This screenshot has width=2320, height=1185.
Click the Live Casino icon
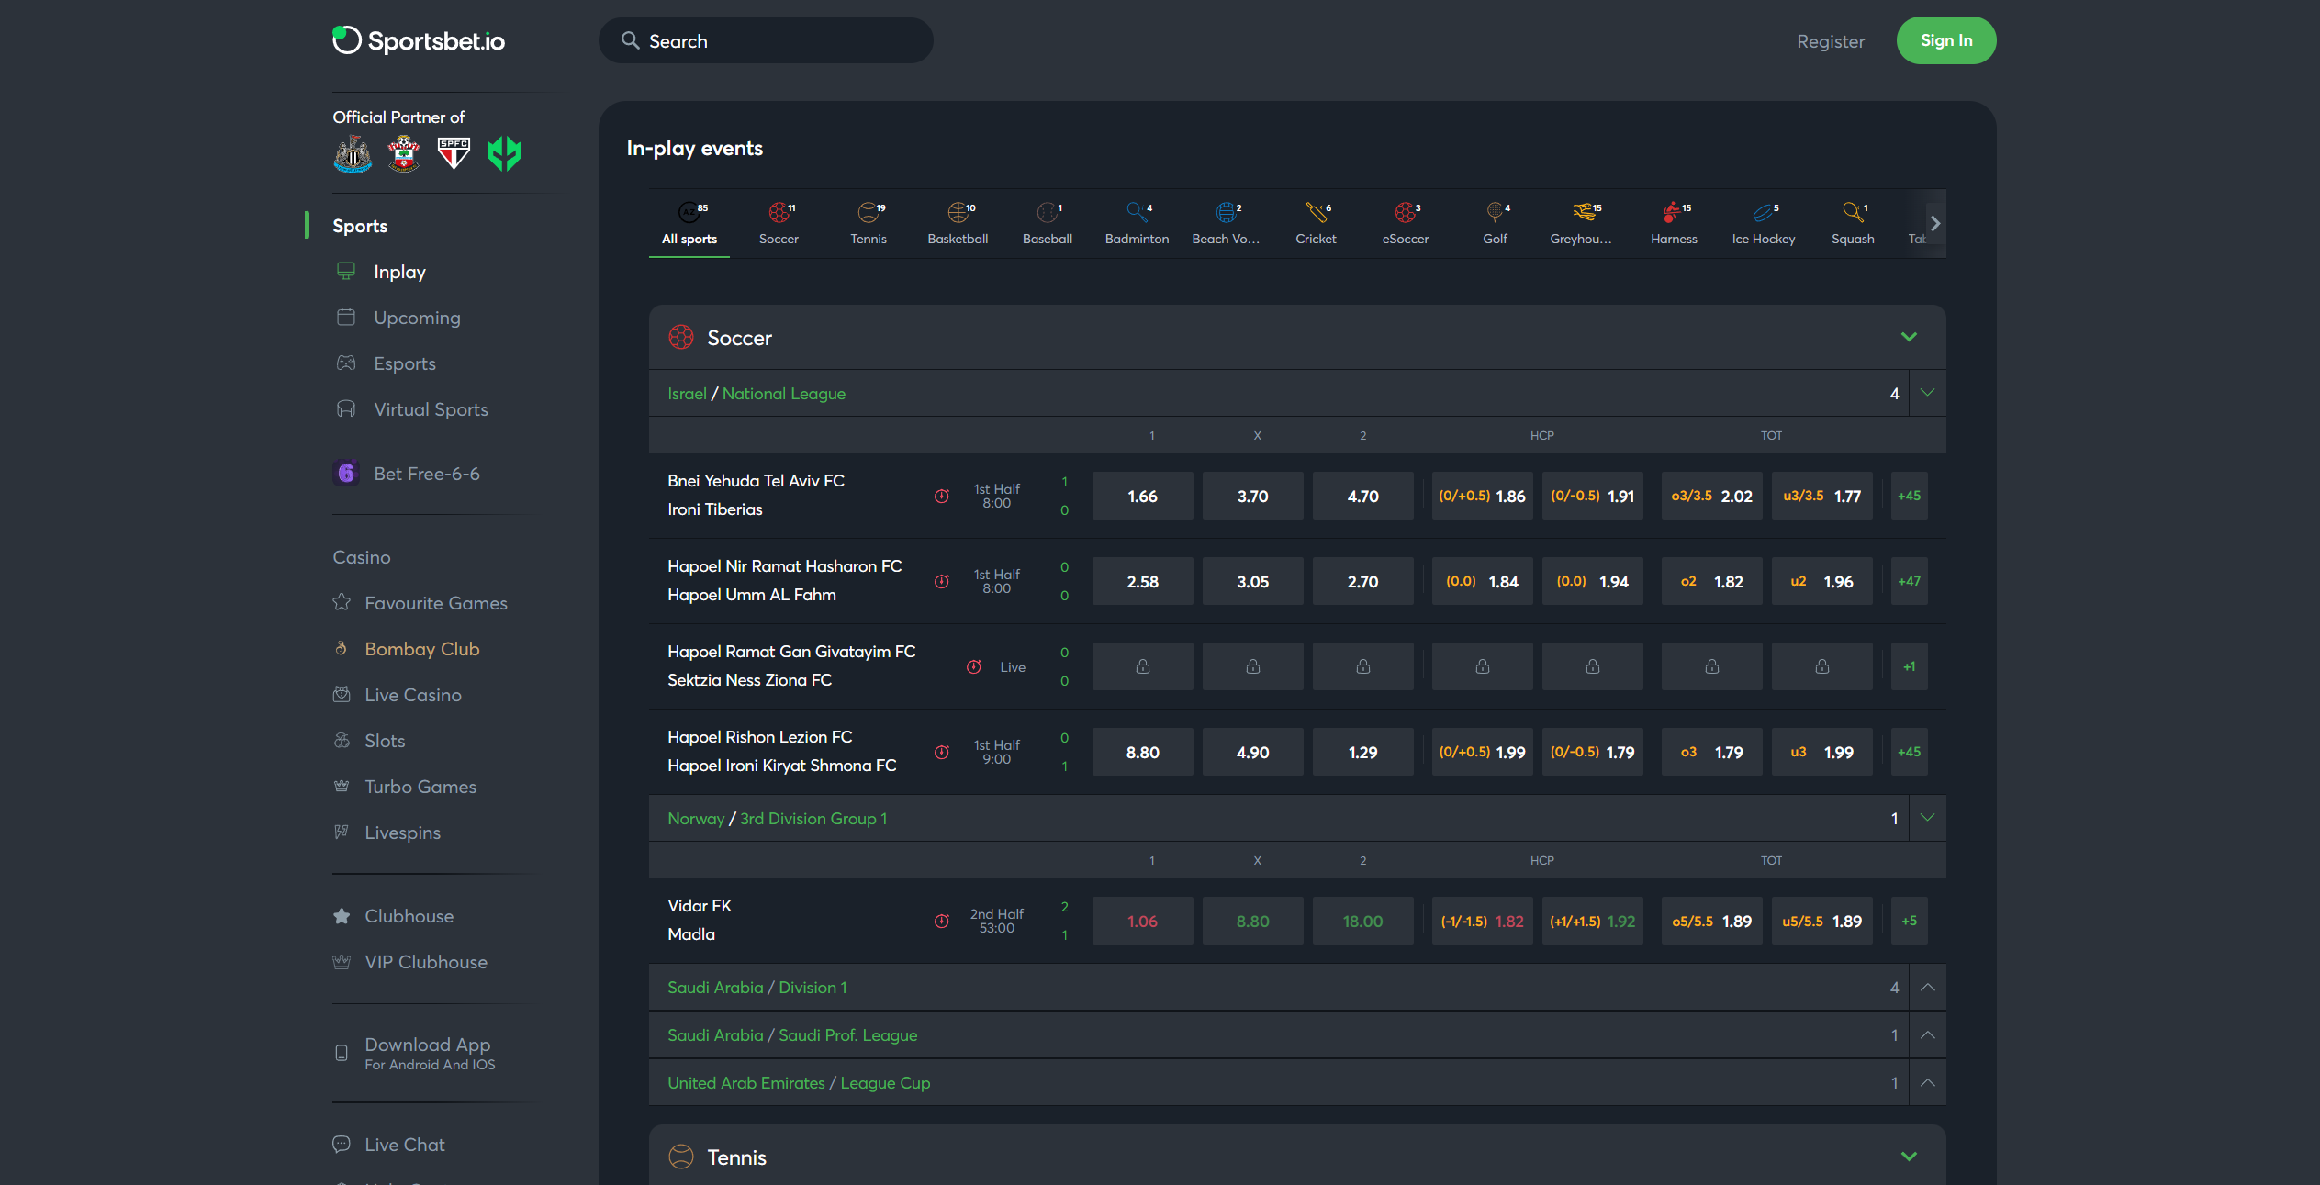342,694
